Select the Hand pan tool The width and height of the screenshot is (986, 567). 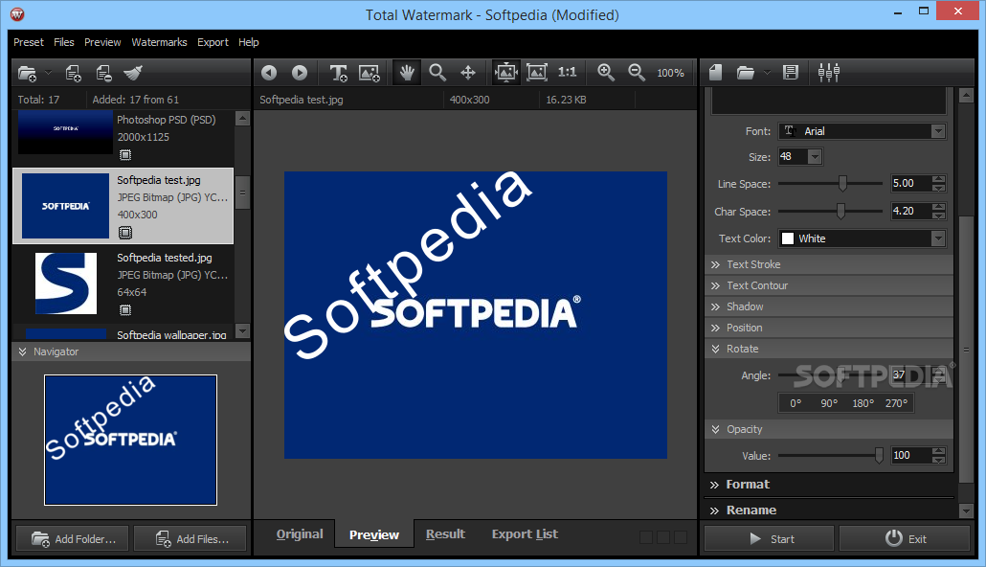tap(407, 73)
